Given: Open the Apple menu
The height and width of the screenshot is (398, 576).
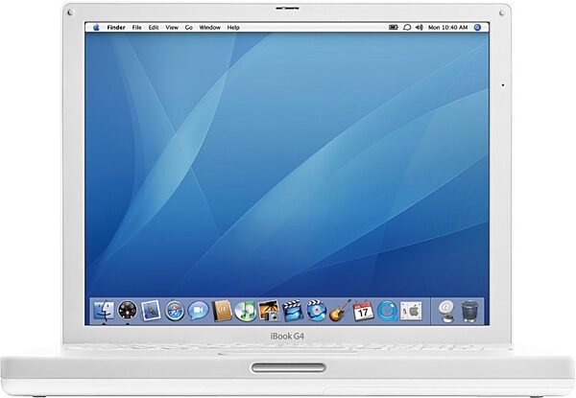Looking at the screenshot, I should [x=96, y=27].
